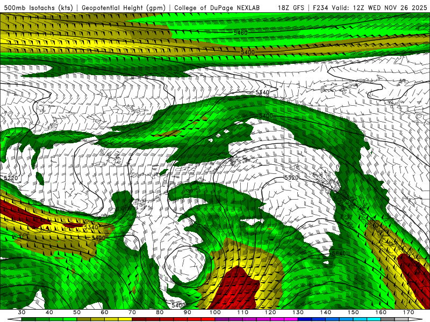Click the 'College of DuPage NEXLAB' label
The width and height of the screenshot is (430, 322).
217,8
